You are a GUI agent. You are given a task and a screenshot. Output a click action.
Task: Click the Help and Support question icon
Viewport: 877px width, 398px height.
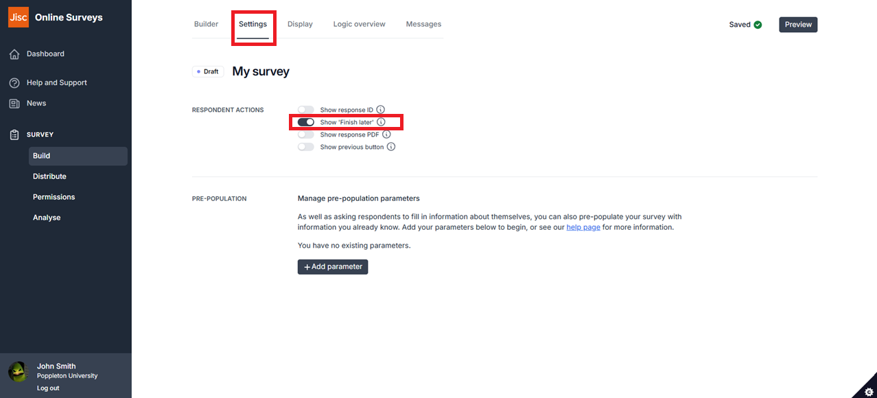14,83
